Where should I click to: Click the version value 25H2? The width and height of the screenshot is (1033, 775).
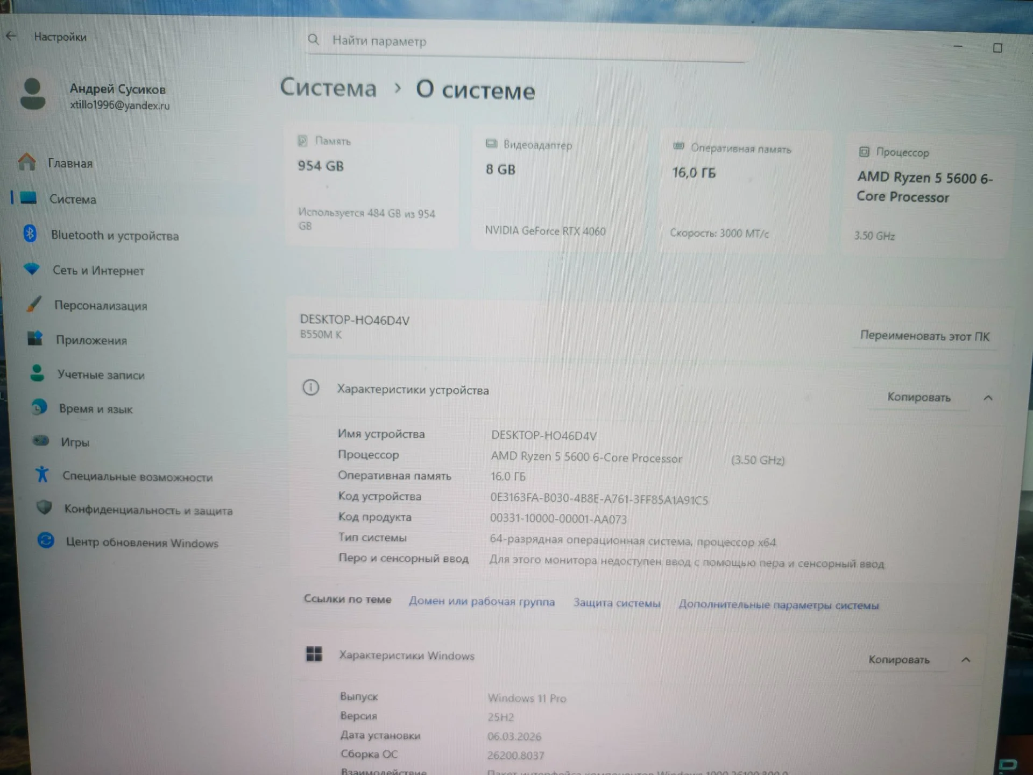click(x=500, y=717)
